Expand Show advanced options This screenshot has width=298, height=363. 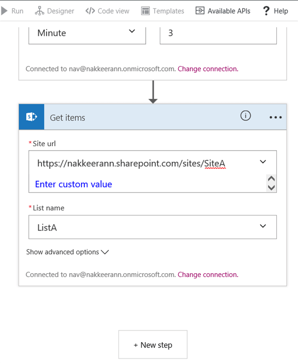(x=67, y=252)
